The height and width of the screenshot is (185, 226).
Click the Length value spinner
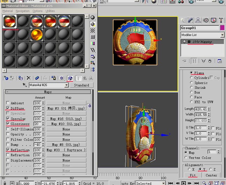(209, 109)
